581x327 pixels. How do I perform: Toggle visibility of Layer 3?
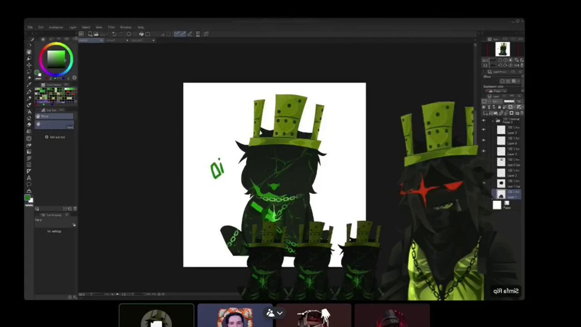[x=483, y=151]
